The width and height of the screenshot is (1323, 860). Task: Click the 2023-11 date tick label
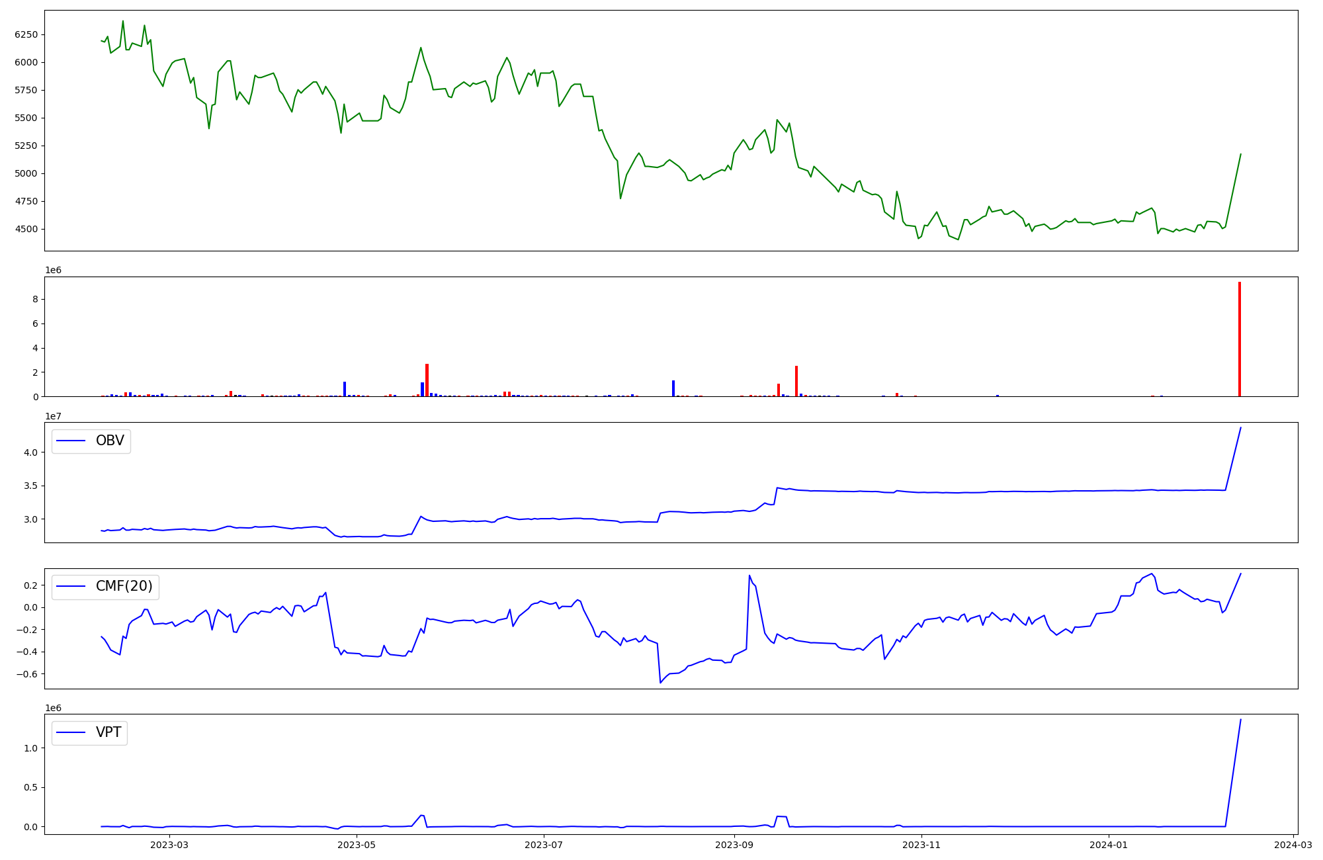[921, 845]
